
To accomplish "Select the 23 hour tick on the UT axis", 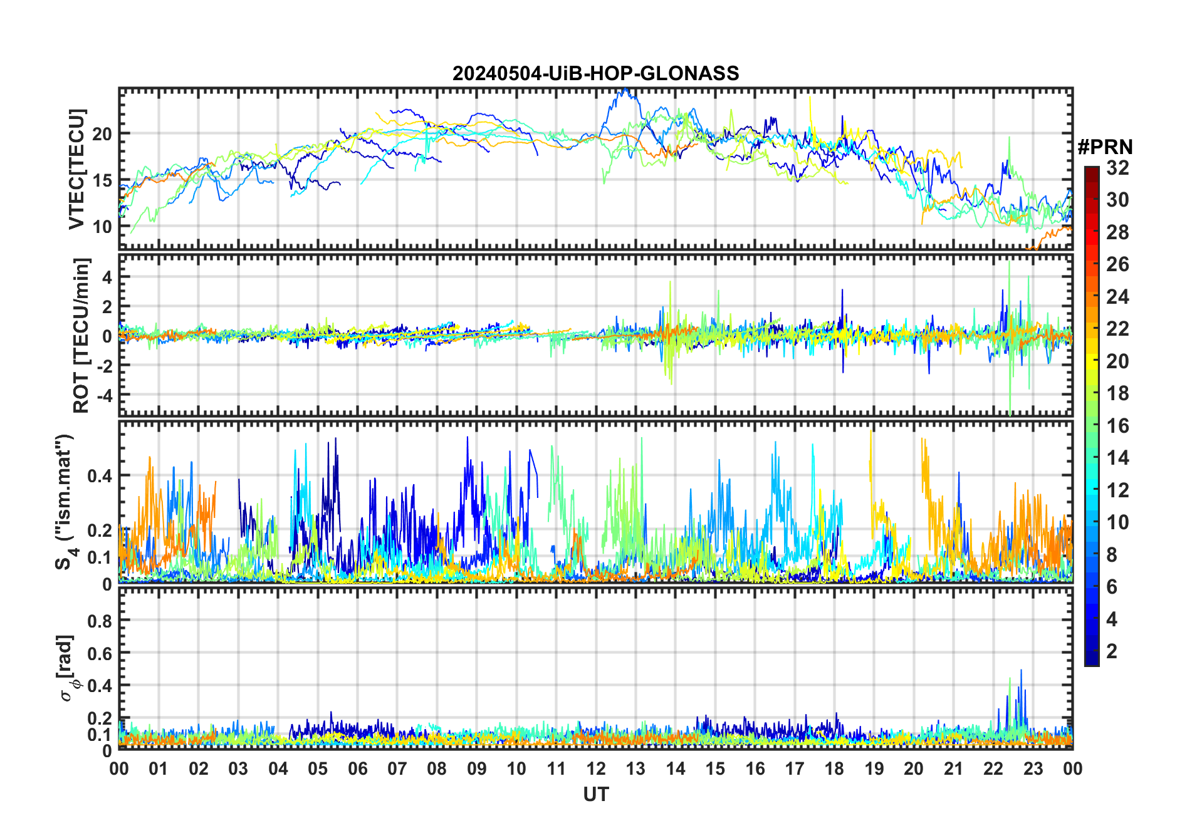I will click(x=1033, y=769).
